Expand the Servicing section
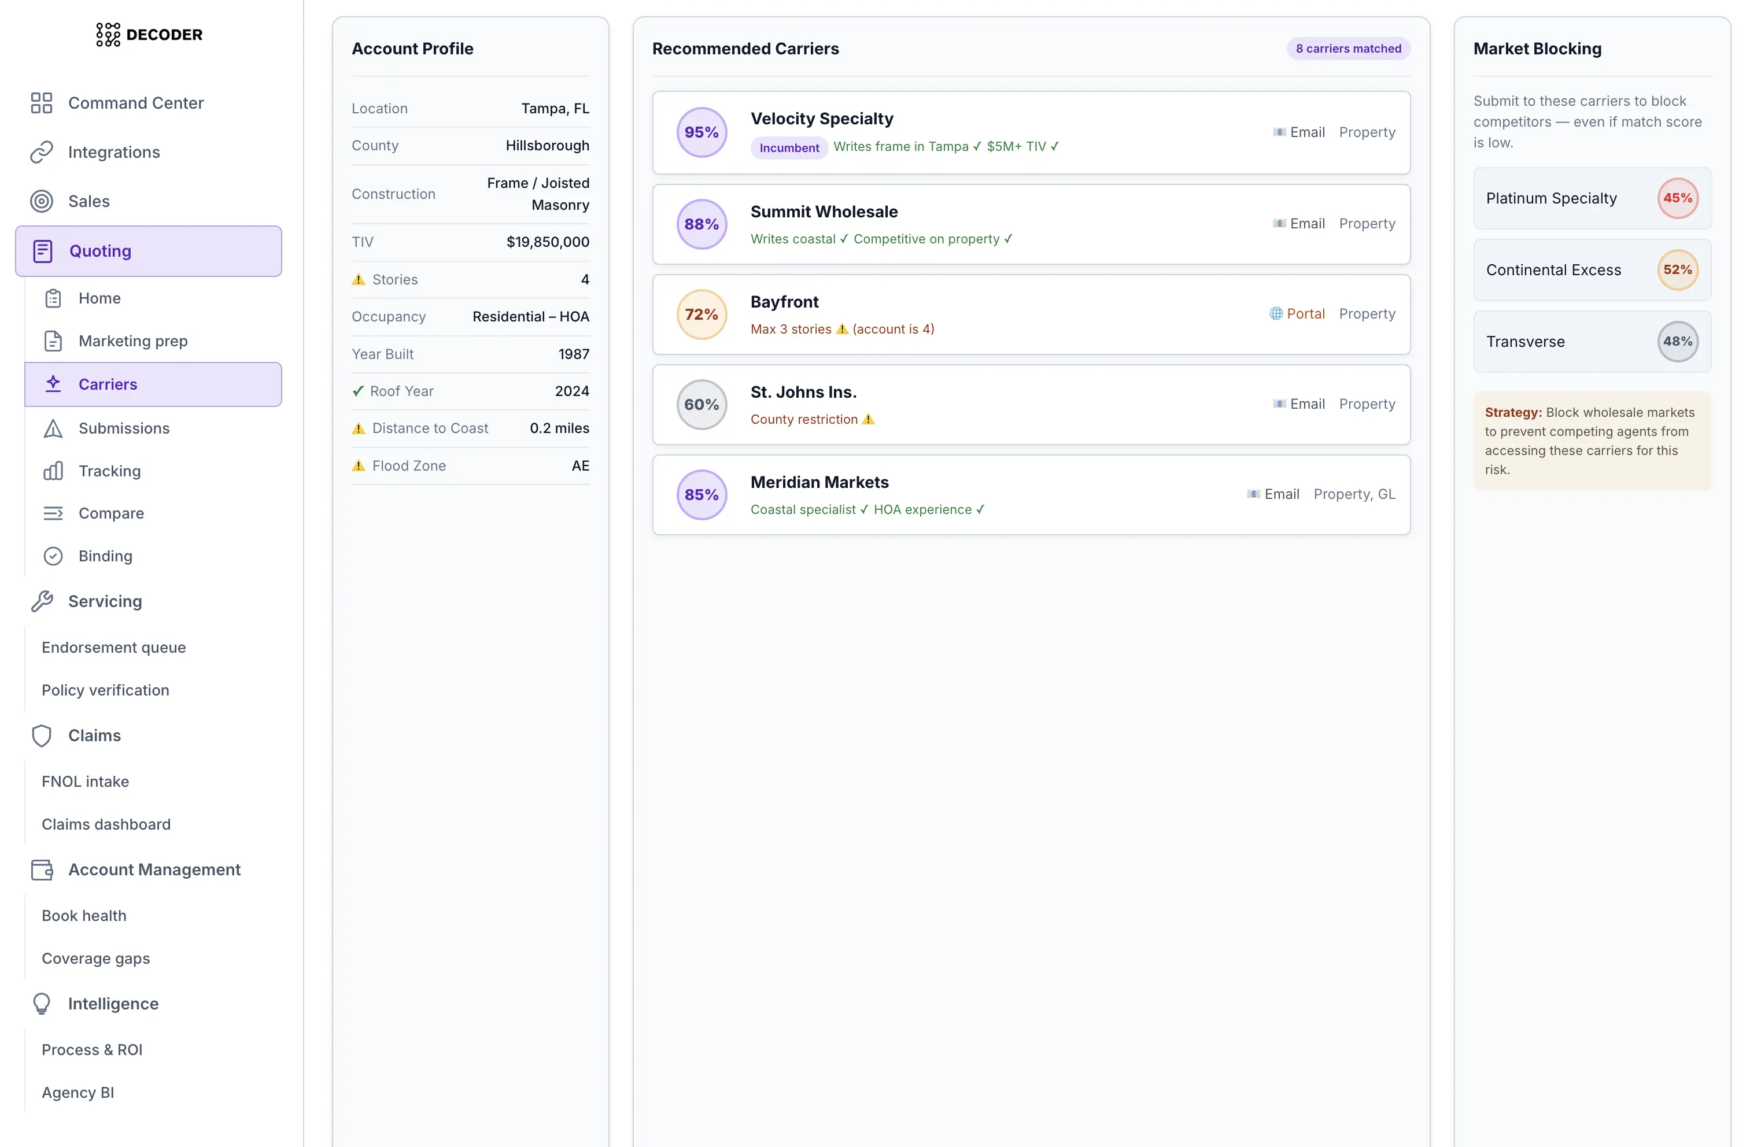The width and height of the screenshot is (1750, 1147). click(105, 601)
